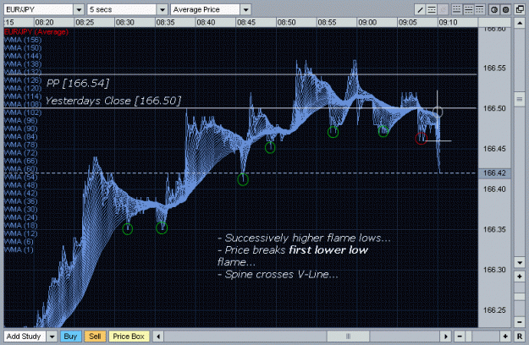529x345 pixels.
Task: Click the bottom minus zoom button
Action: pyautogui.click(x=460, y=337)
